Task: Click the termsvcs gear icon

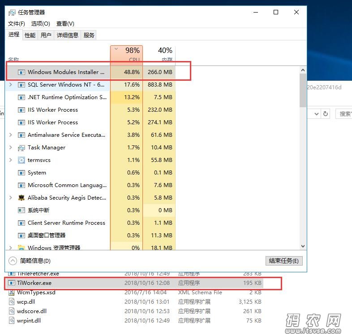Action: coord(21,160)
